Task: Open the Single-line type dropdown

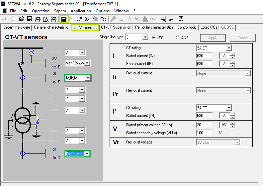Action: tap(145, 37)
